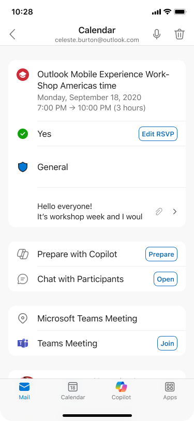Switch to the Mail tab
The image size is (194, 421).
tap(24, 391)
